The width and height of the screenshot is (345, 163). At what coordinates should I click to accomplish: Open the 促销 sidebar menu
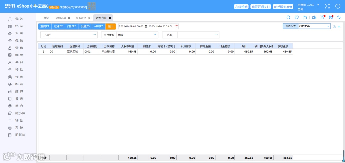[x=16, y=41]
